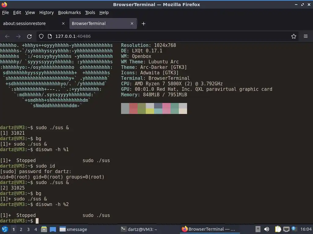
Task: Click the '[2] 31025' job line
Action: 12,188
